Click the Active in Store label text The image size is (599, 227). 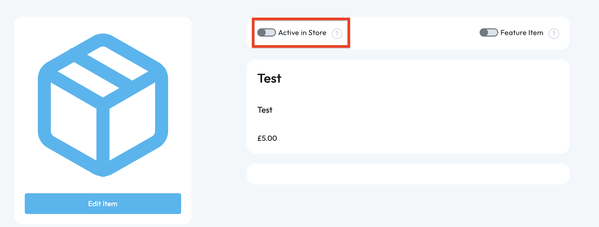click(x=302, y=33)
